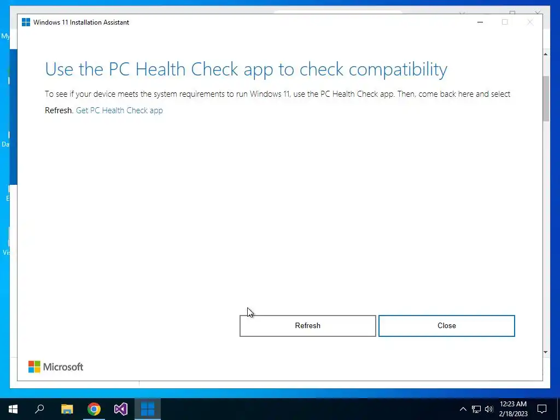Click the Refresh button
The image size is (560, 420).
coord(307,326)
